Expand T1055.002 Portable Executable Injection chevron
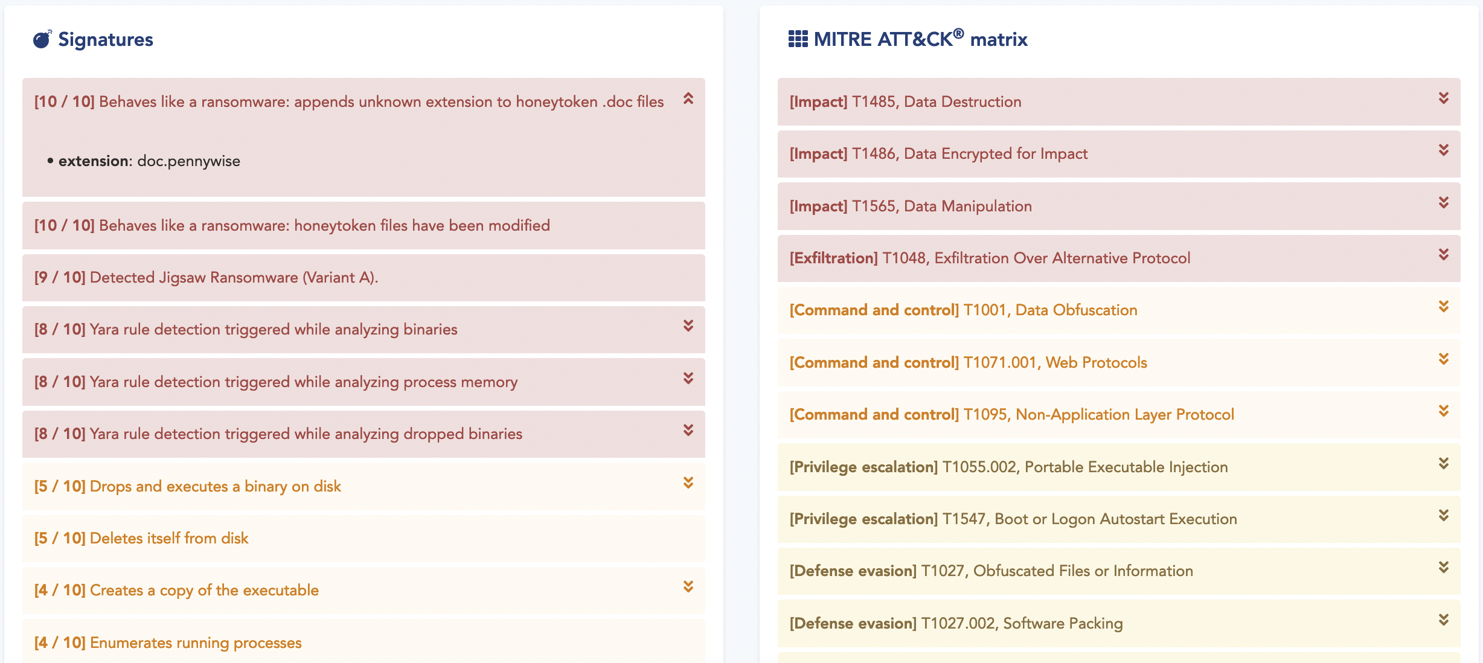This screenshot has height=663, width=1483. (x=1443, y=464)
